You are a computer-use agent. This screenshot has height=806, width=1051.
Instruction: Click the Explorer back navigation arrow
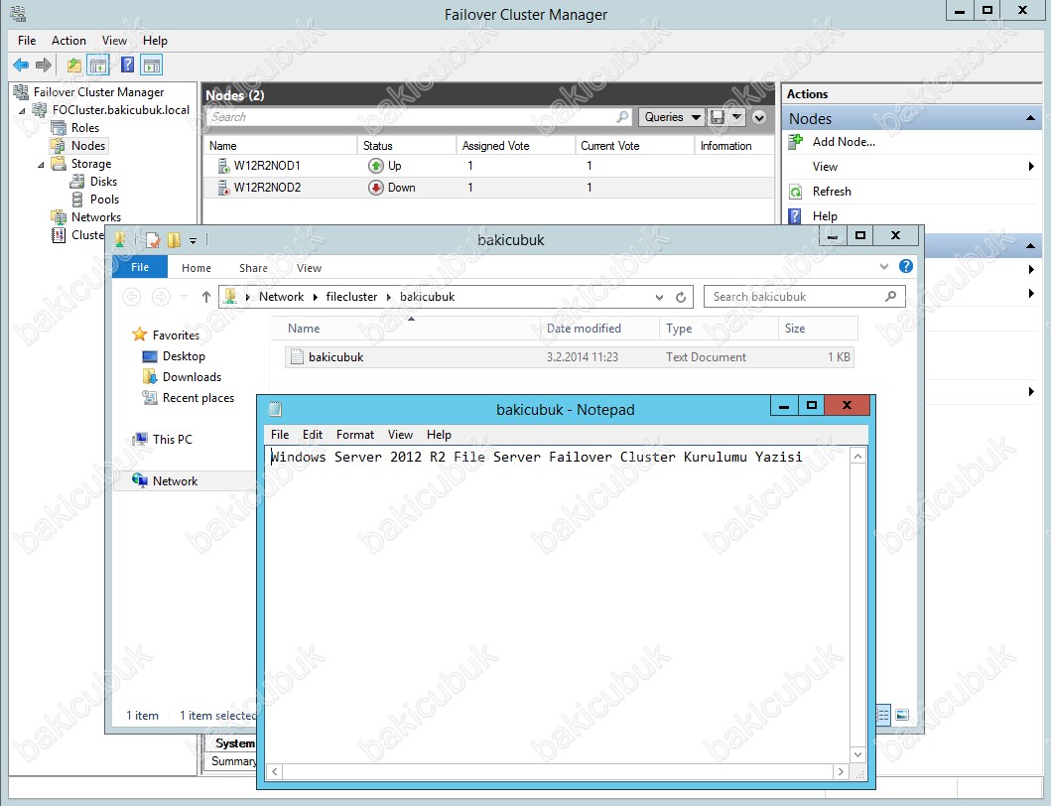tap(132, 297)
